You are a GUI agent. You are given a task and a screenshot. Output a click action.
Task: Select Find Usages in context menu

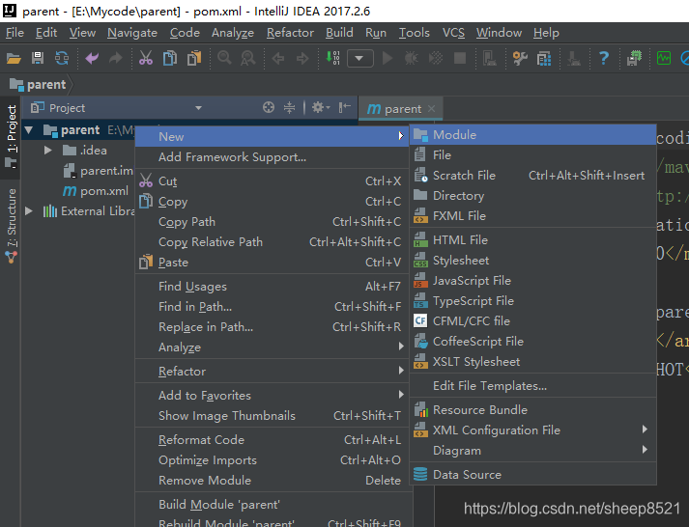pos(272,287)
